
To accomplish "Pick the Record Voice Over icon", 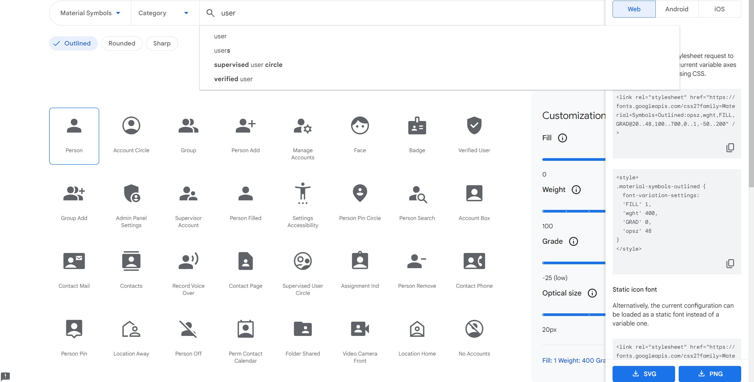I will [188, 261].
